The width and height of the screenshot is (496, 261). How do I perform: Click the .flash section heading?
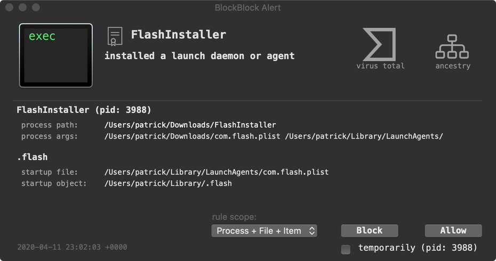[32, 157]
